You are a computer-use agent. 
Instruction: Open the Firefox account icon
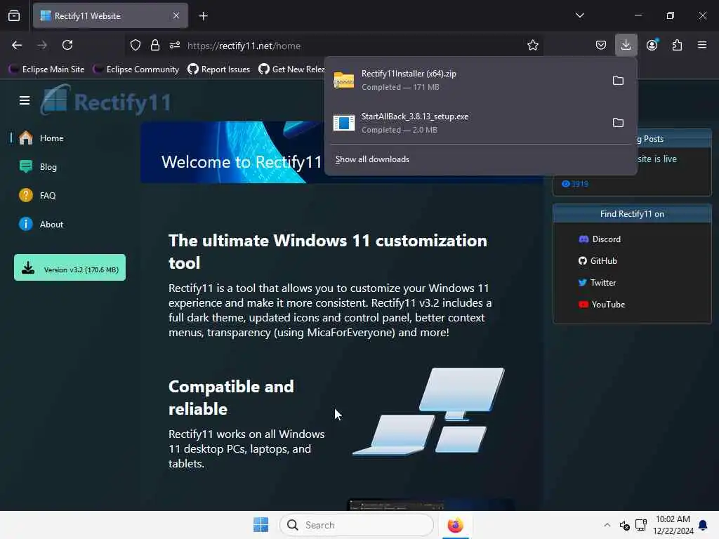[x=652, y=45]
